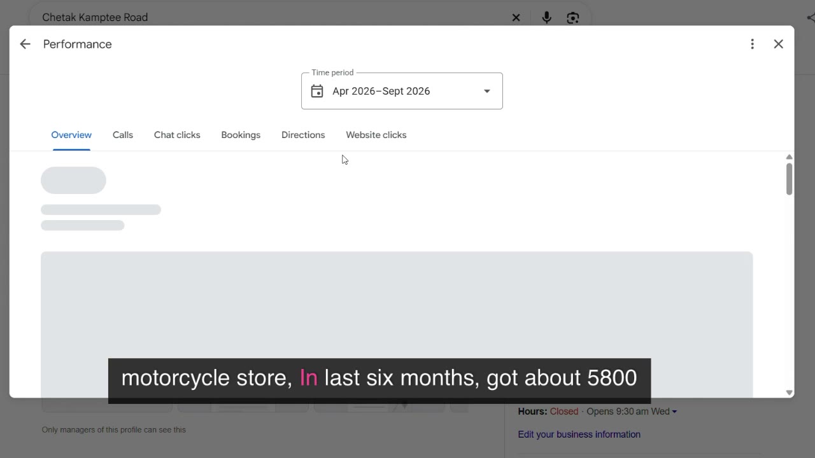The height and width of the screenshot is (458, 815).
Task: Start voice search with the microphone icon
Action: pos(546,18)
